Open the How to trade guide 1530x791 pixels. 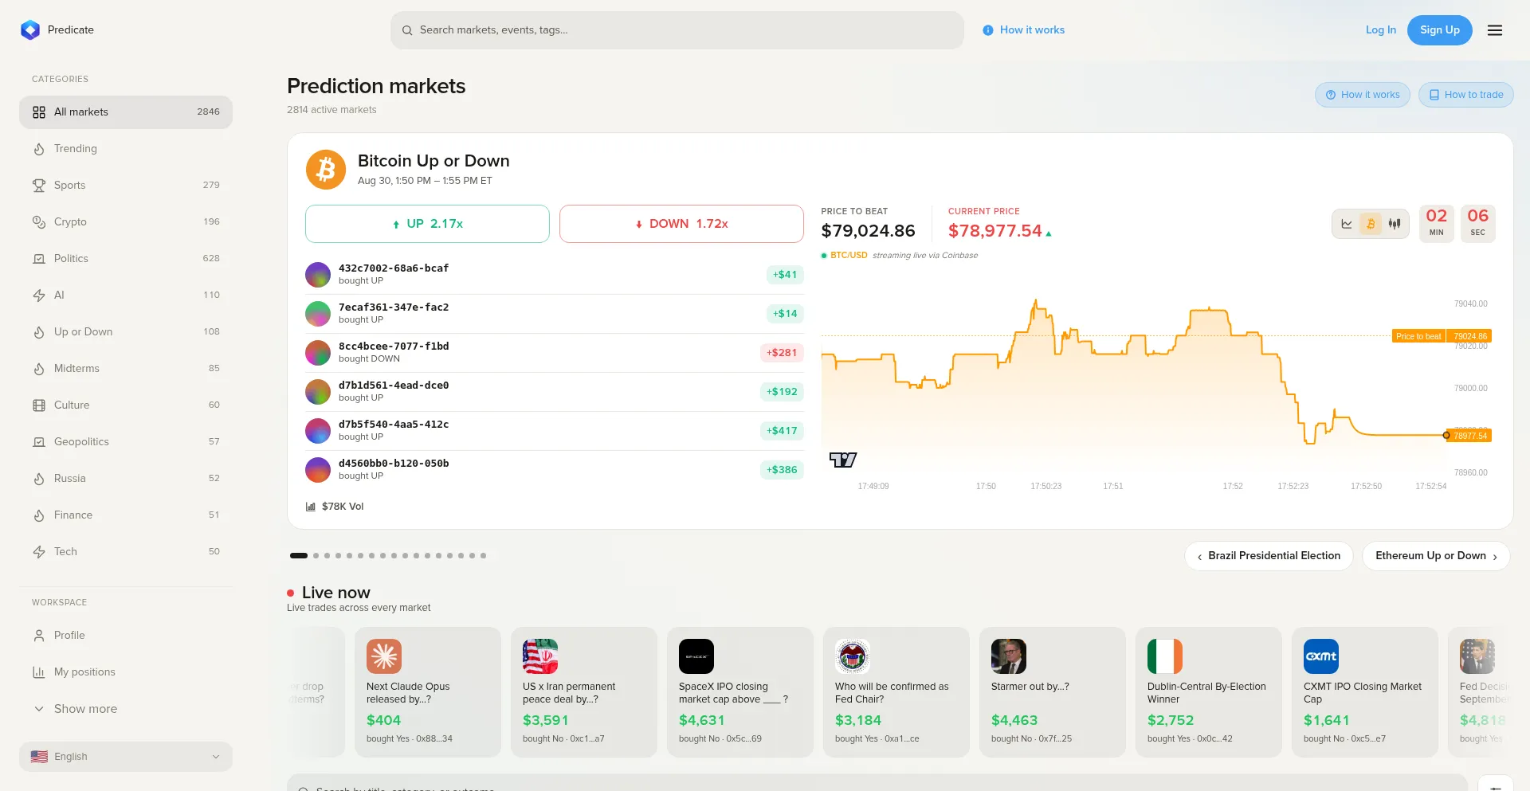(x=1465, y=95)
